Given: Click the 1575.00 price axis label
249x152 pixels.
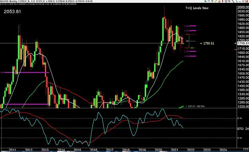Looking at the screenshot, I should coord(243,65).
